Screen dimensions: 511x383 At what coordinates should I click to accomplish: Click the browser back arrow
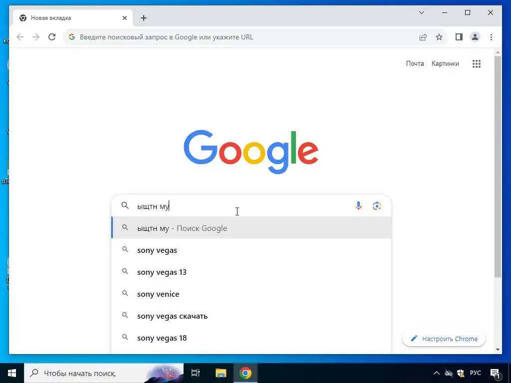click(20, 37)
